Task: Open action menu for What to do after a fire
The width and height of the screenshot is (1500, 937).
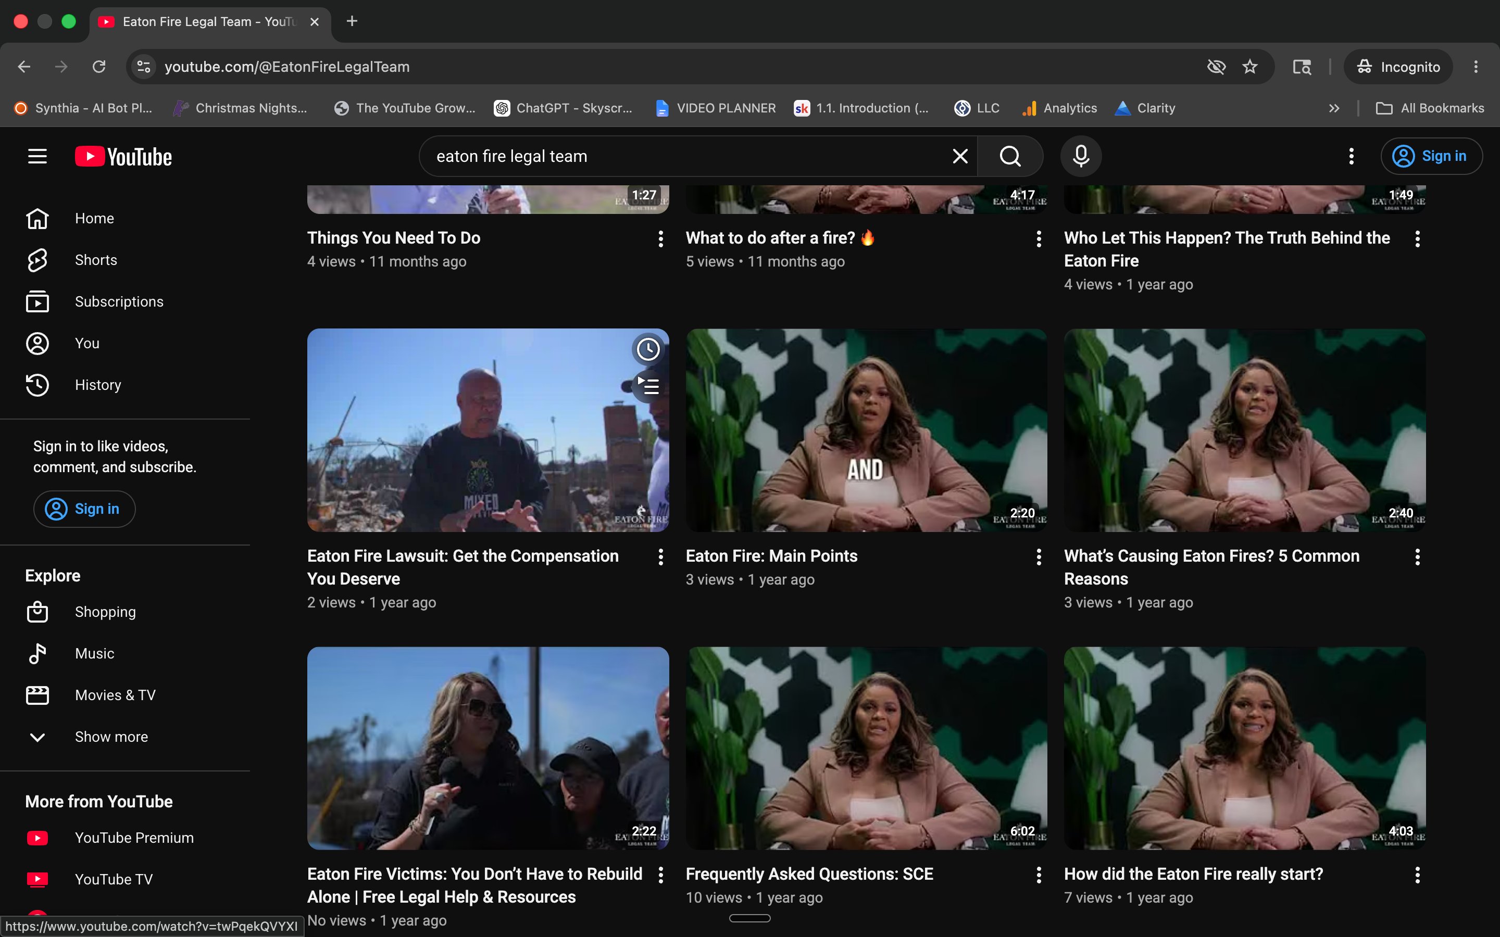Action: 1039,238
